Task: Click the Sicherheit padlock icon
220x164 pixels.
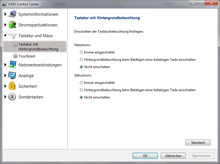Action: (12, 86)
